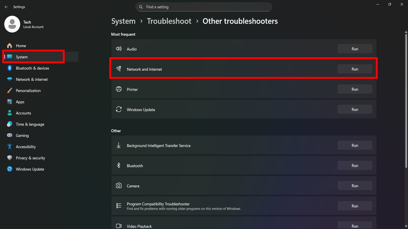
Task: Run the Network and Internet troubleshooter
Action: [x=354, y=69]
